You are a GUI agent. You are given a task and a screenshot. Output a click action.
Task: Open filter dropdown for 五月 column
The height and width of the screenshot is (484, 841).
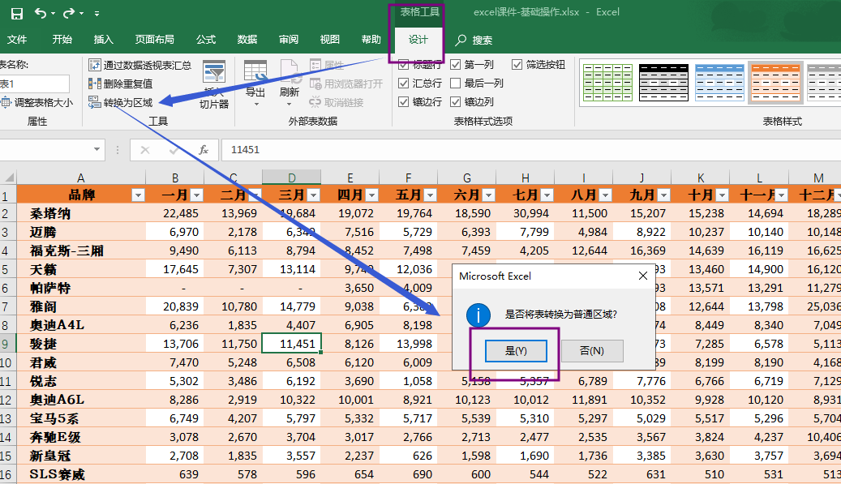point(430,195)
